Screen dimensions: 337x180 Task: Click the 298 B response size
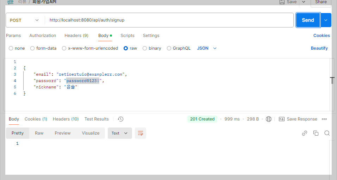click(253, 119)
